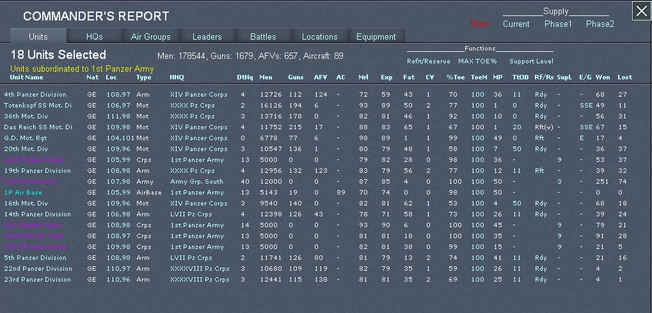Show the Equipment tab
Screen dimensions: 652x313
[x=376, y=36]
